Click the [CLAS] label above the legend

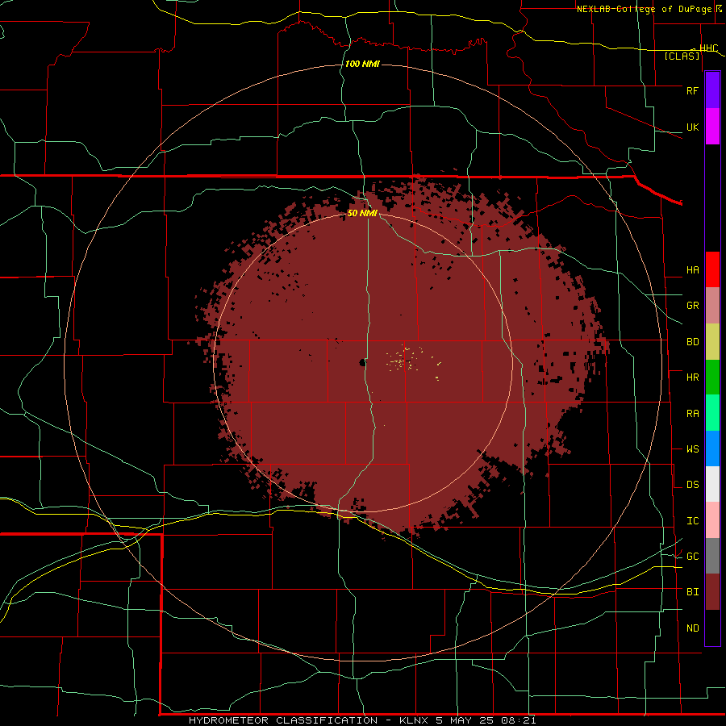tap(682, 56)
